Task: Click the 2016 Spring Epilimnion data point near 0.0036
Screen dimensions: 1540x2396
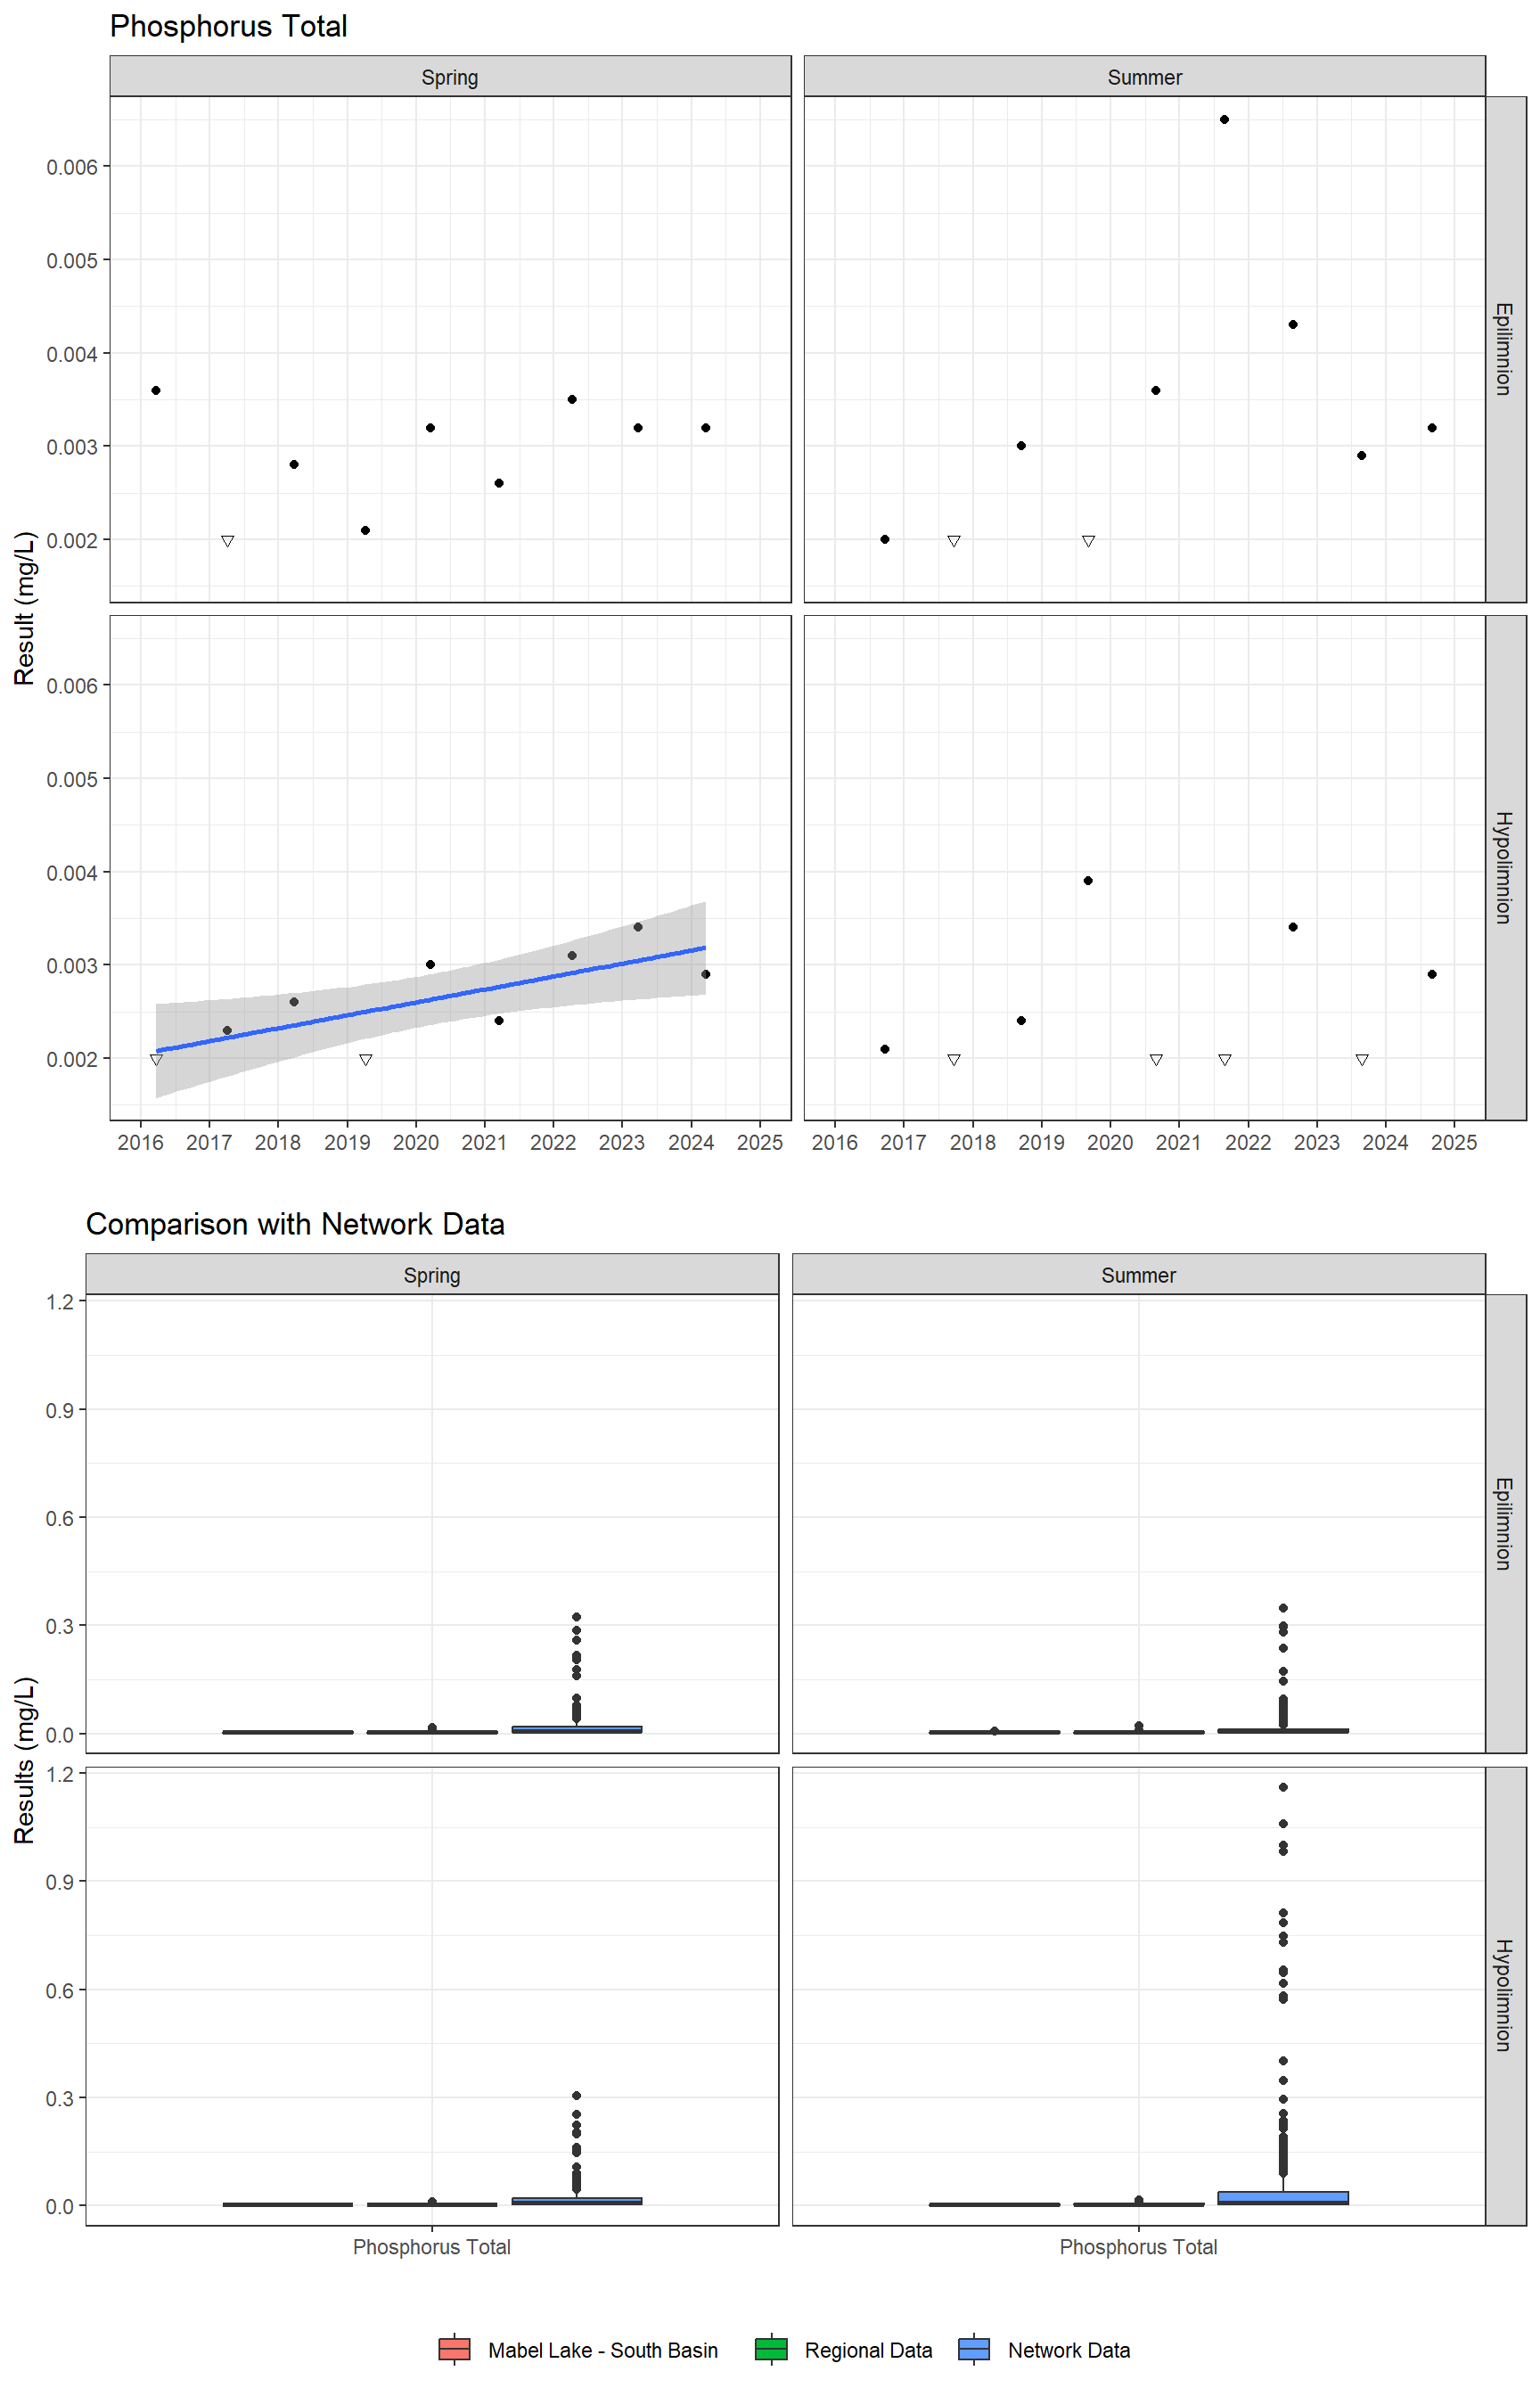Action: tap(156, 391)
